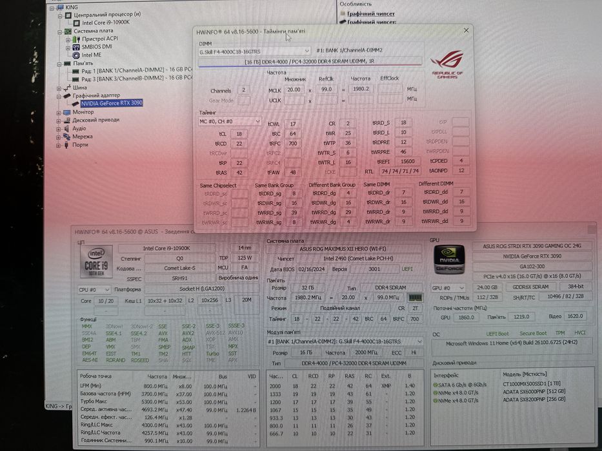Click the tRFC value field 700

pos(292,144)
